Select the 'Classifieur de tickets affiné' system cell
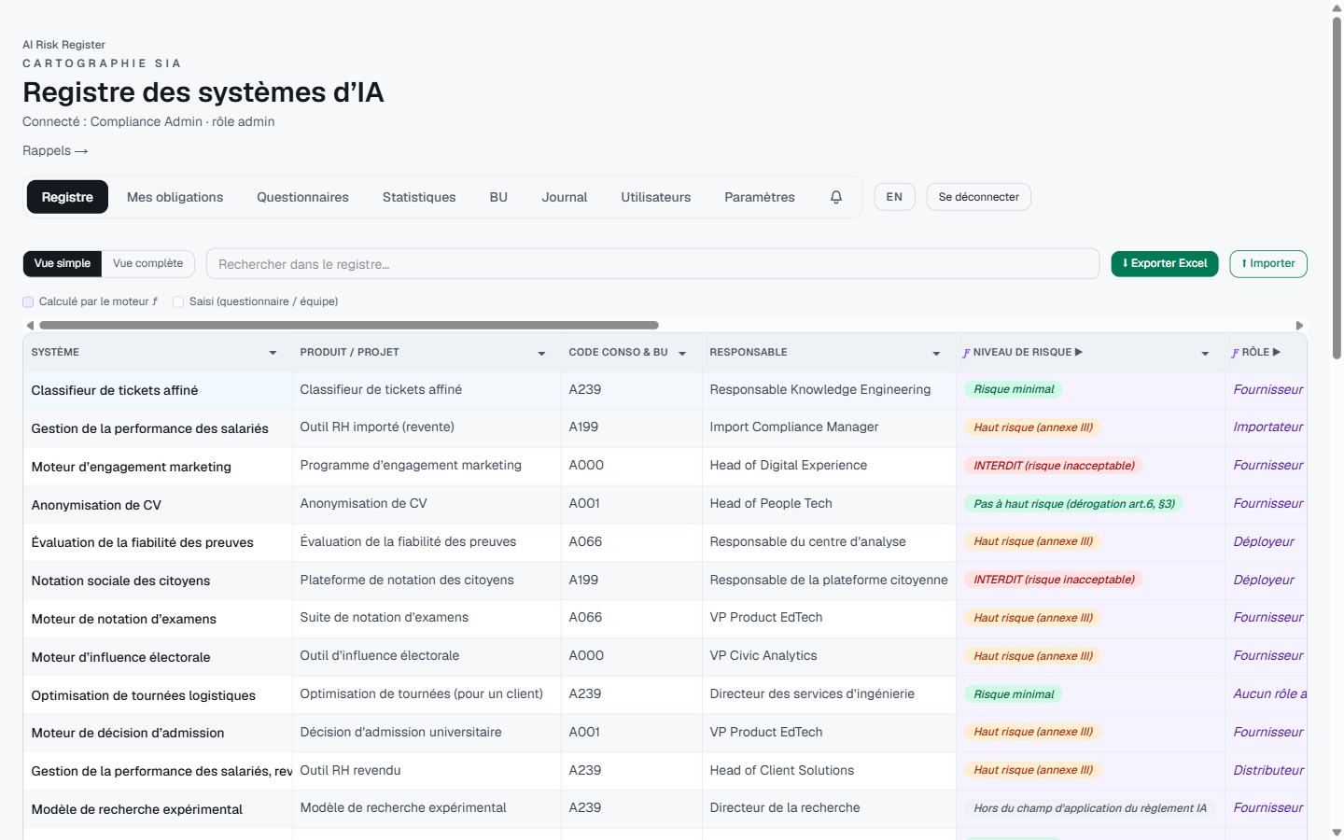The height and width of the screenshot is (840, 1344). tap(158, 390)
